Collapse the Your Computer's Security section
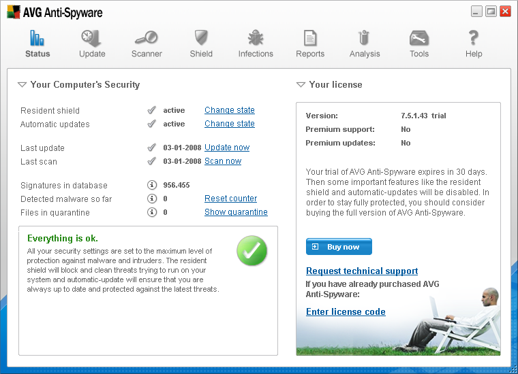Screen dimensions: 518x374 click(x=22, y=85)
